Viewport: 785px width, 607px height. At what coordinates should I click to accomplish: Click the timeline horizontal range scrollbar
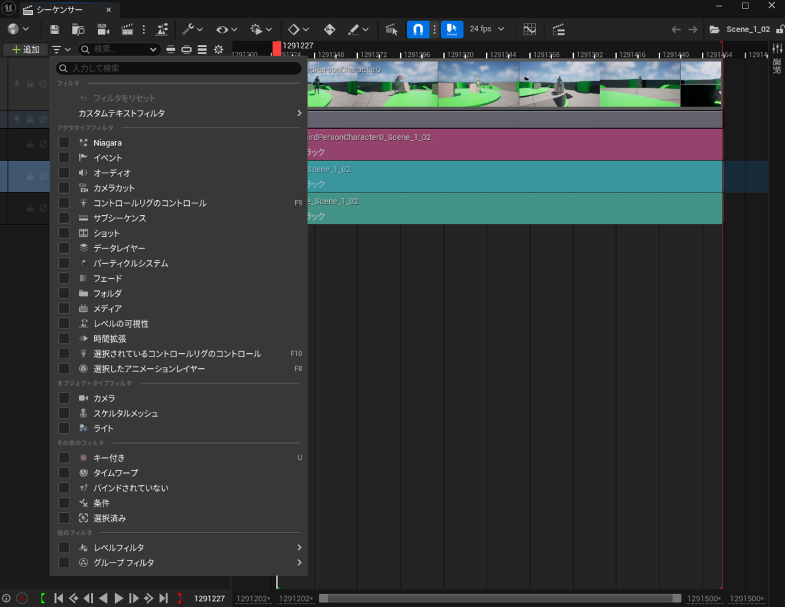click(x=500, y=598)
